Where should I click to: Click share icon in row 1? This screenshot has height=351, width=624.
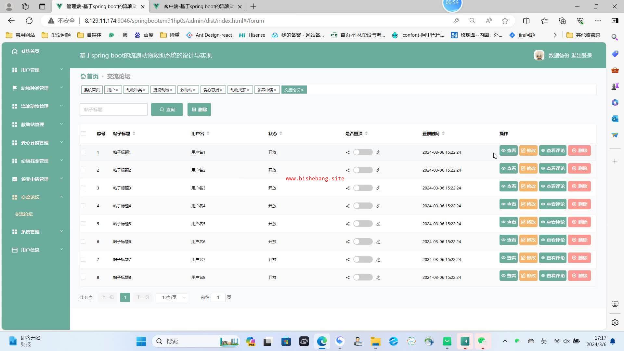coord(348,152)
